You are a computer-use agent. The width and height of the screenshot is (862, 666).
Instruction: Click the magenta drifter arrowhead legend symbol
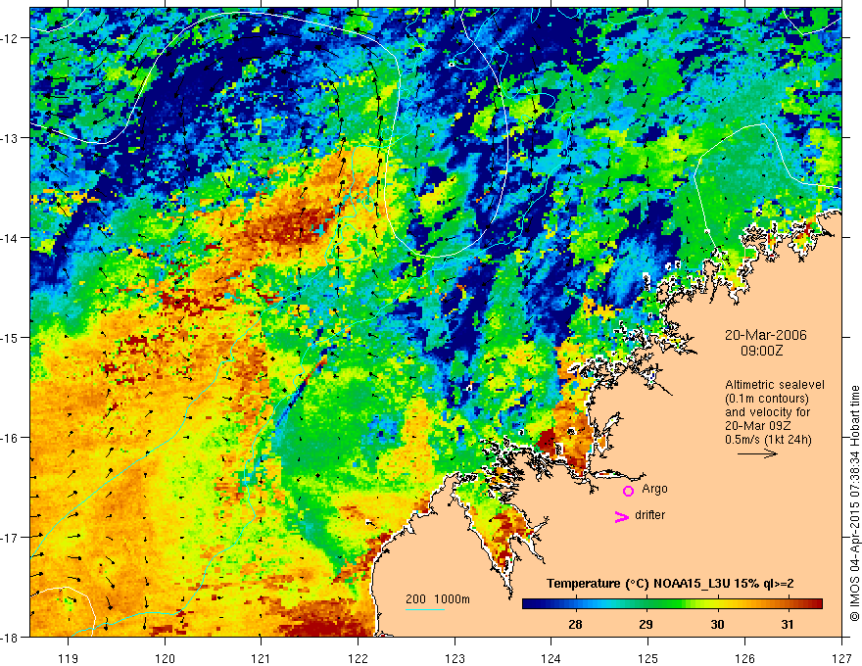coord(621,517)
